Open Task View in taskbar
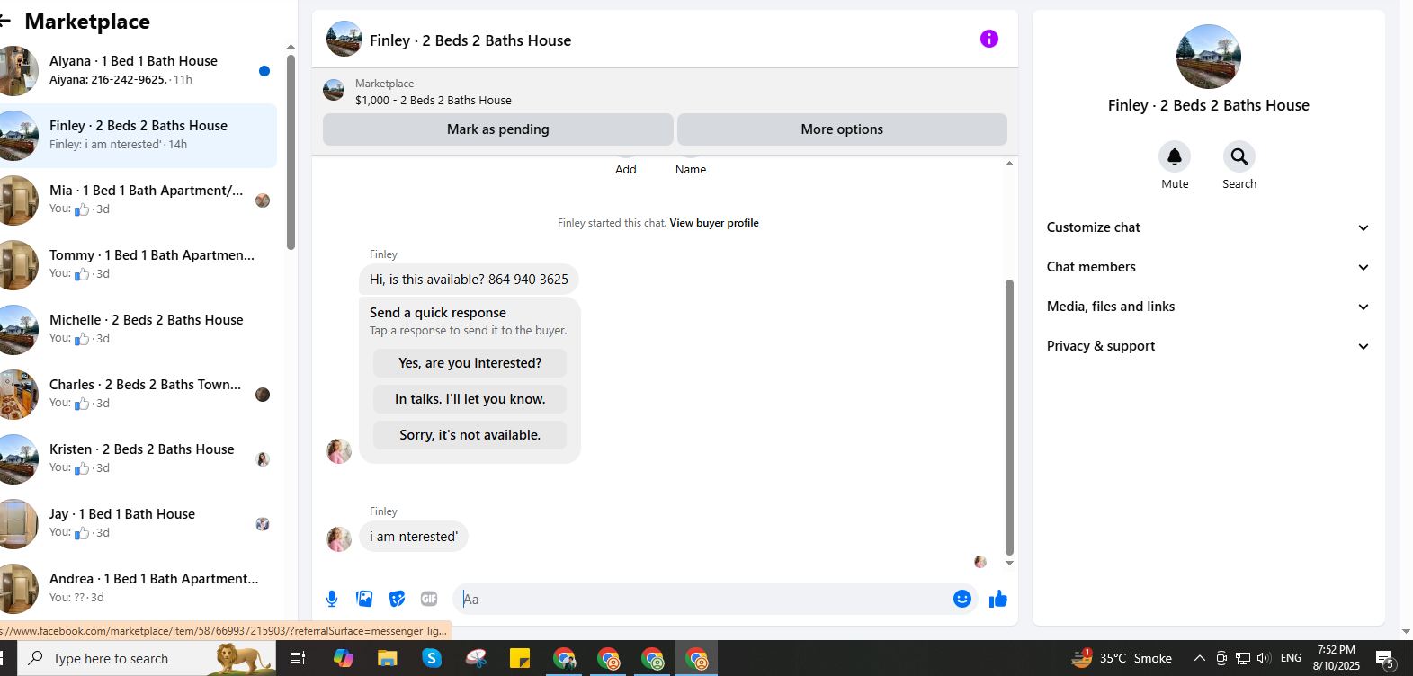The width and height of the screenshot is (1413, 676). tap(297, 658)
